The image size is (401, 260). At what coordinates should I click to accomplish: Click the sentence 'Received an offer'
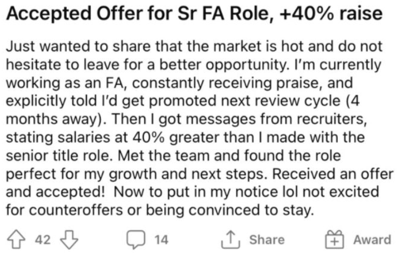click(x=333, y=174)
